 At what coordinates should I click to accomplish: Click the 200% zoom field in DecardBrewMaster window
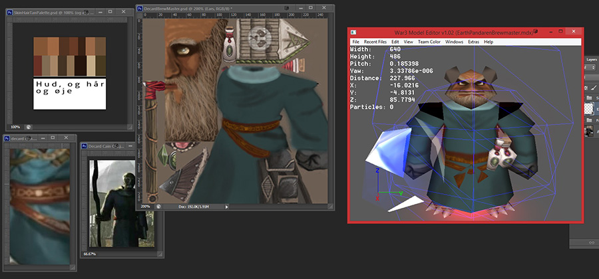pos(146,207)
